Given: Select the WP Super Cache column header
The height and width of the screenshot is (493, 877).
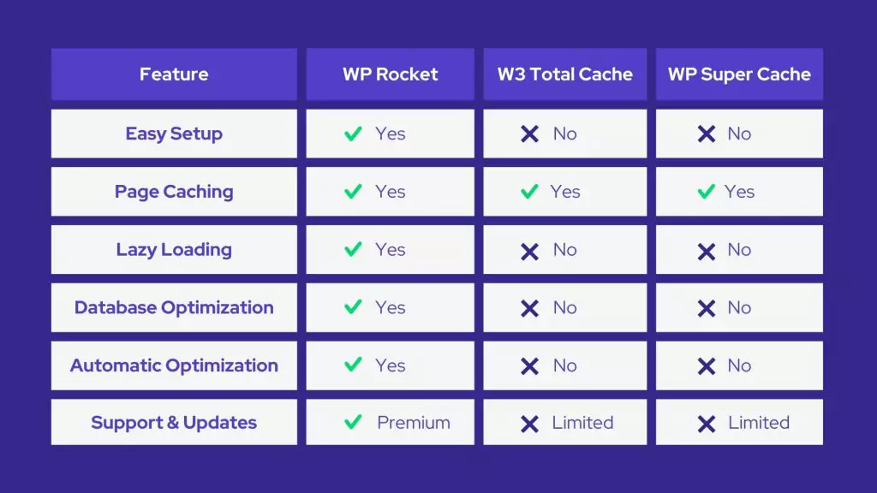Looking at the screenshot, I should tap(739, 74).
